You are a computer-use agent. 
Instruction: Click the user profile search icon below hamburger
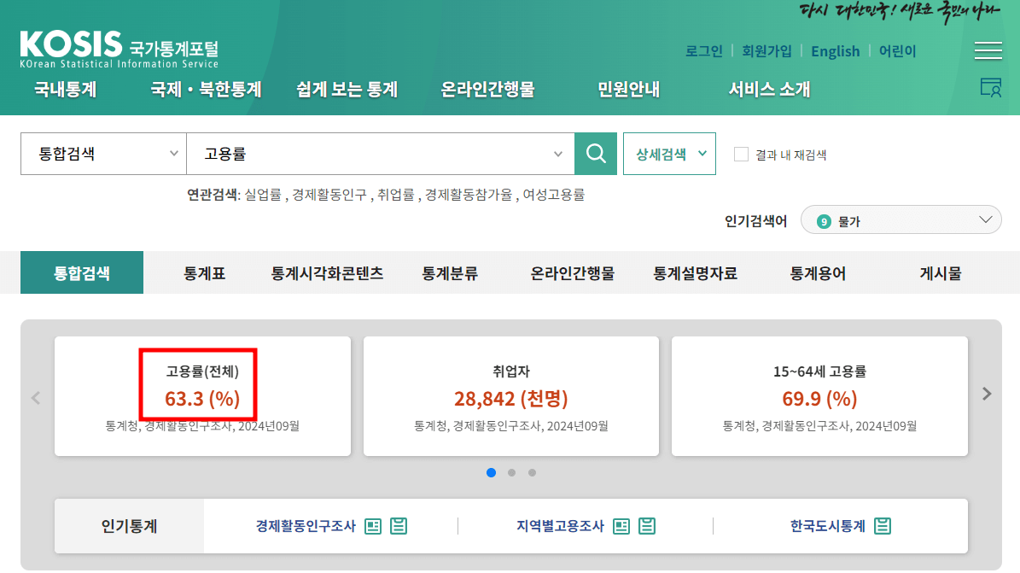coord(990,88)
